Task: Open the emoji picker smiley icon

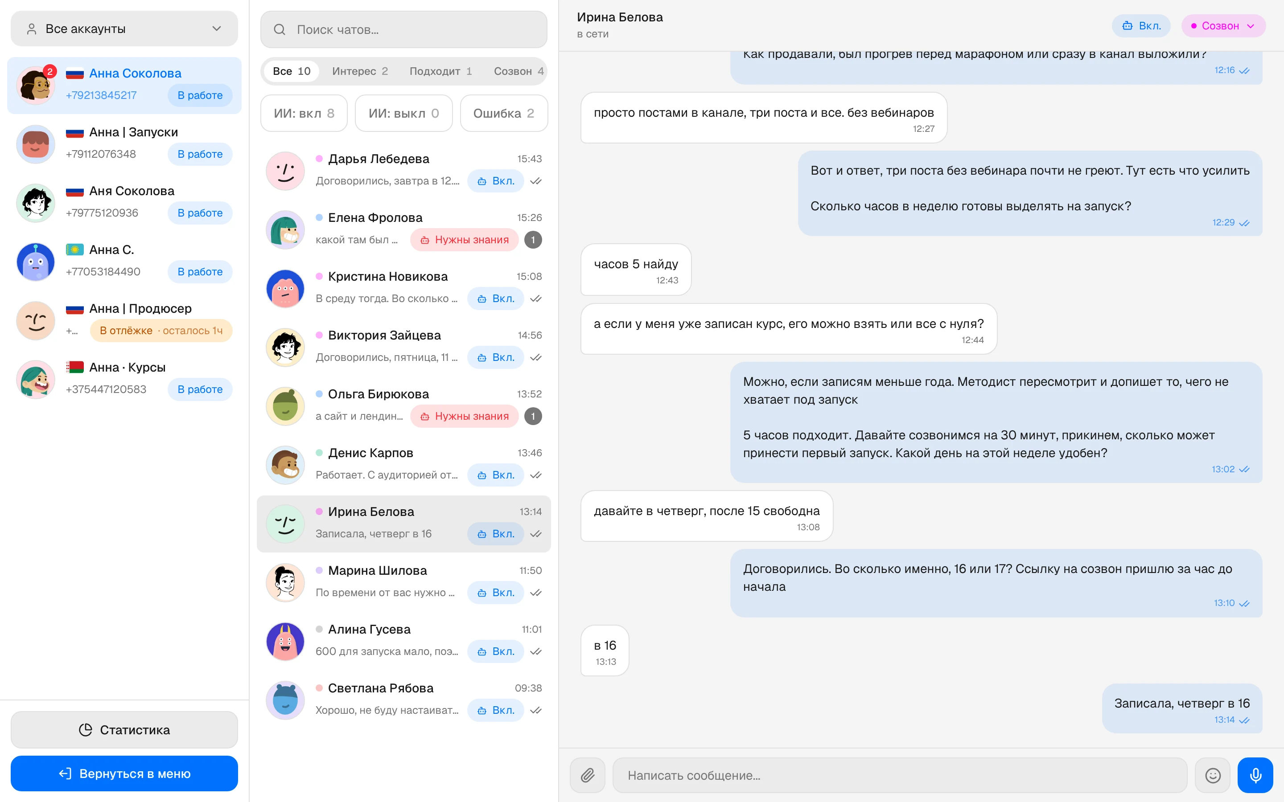Action: coord(1212,775)
